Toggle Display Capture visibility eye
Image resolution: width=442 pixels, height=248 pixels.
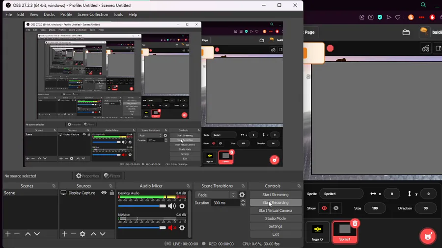[104, 193]
